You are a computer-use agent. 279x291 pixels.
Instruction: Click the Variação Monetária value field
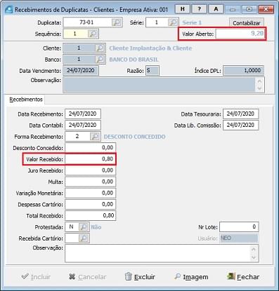click(91, 193)
